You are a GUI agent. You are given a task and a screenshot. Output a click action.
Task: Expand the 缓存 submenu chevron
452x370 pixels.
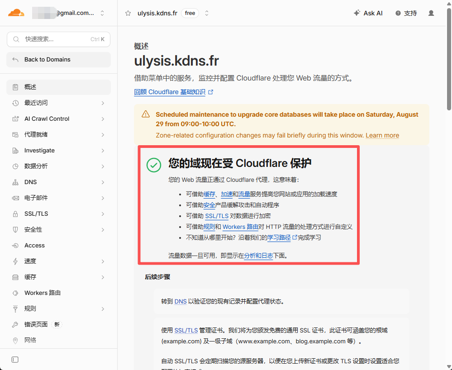tap(103, 277)
